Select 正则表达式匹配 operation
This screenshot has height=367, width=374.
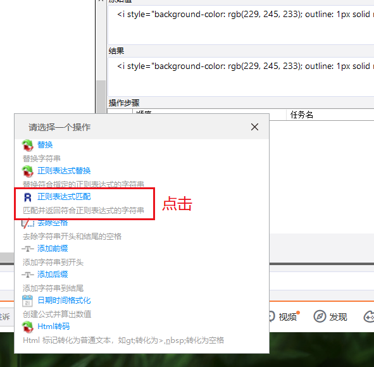tap(64, 197)
